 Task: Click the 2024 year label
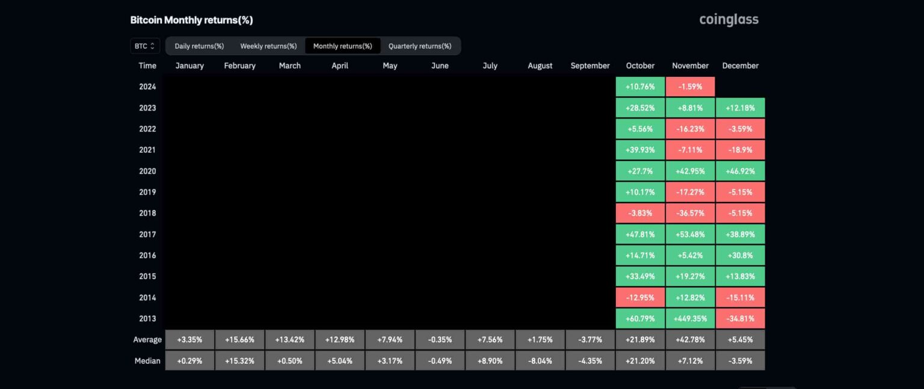tap(147, 86)
